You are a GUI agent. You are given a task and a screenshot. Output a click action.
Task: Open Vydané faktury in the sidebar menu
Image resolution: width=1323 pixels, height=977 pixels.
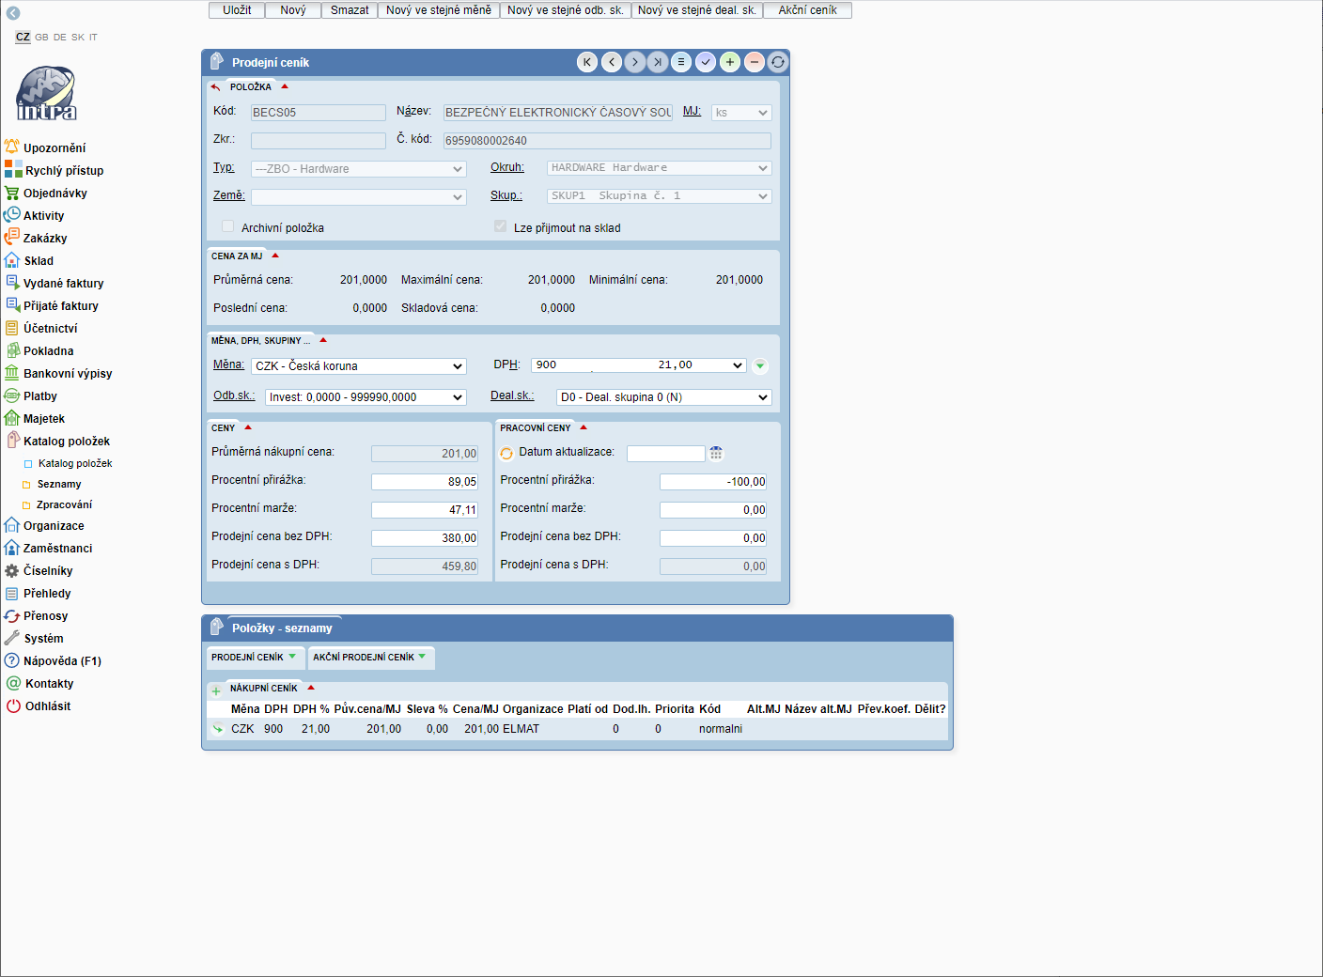click(63, 284)
